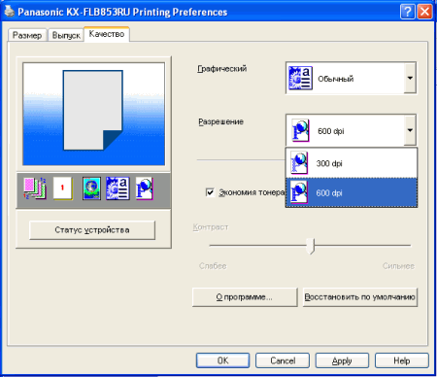Click the graphic mode icon in strip
Image resolution: width=437 pixels, height=377 pixels.
(x=118, y=188)
